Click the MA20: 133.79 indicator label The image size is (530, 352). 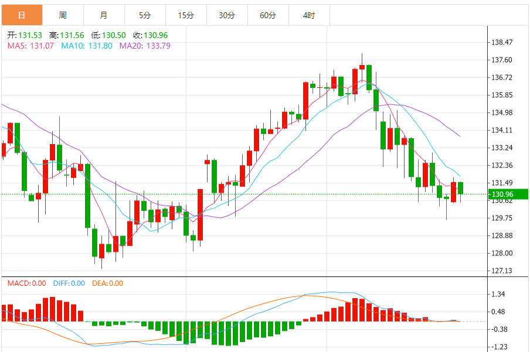[145, 46]
